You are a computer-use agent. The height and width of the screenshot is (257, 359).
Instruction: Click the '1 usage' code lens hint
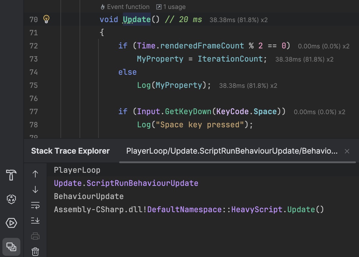coord(171,7)
